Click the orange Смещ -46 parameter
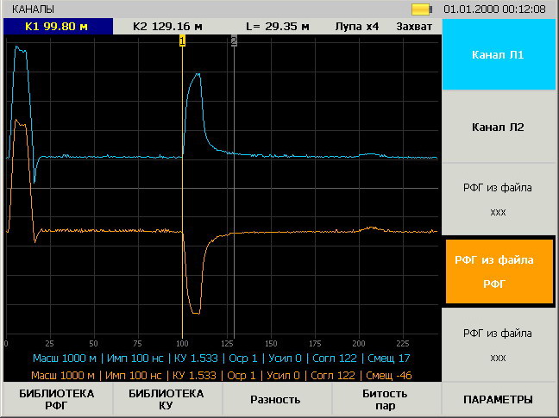The width and height of the screenshot is (559, 418). 389,375
